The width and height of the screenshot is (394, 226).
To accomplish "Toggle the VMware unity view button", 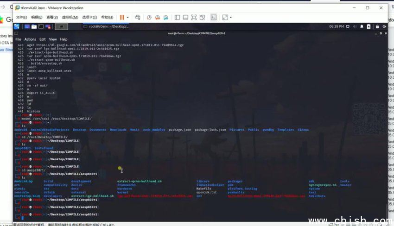I will (203, 17).
